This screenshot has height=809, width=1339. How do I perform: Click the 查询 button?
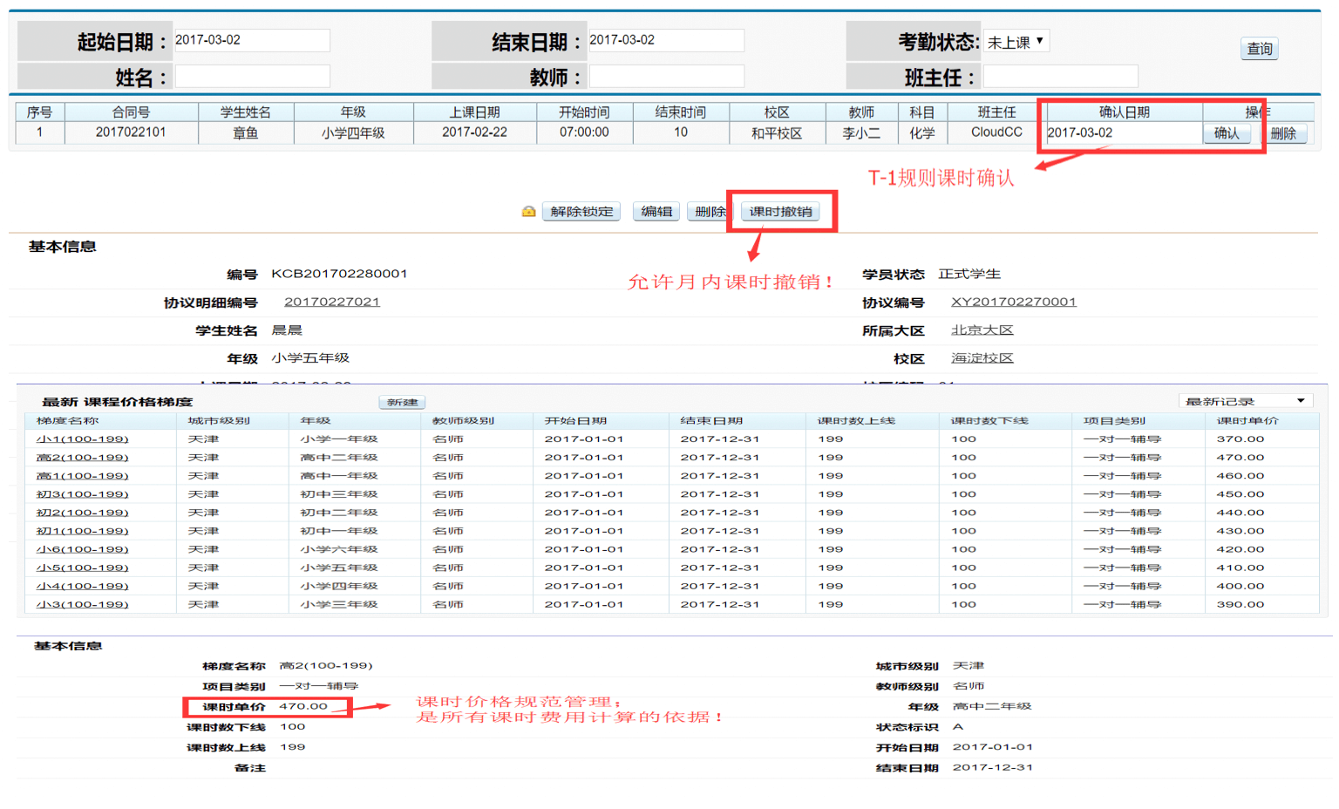1259,49
